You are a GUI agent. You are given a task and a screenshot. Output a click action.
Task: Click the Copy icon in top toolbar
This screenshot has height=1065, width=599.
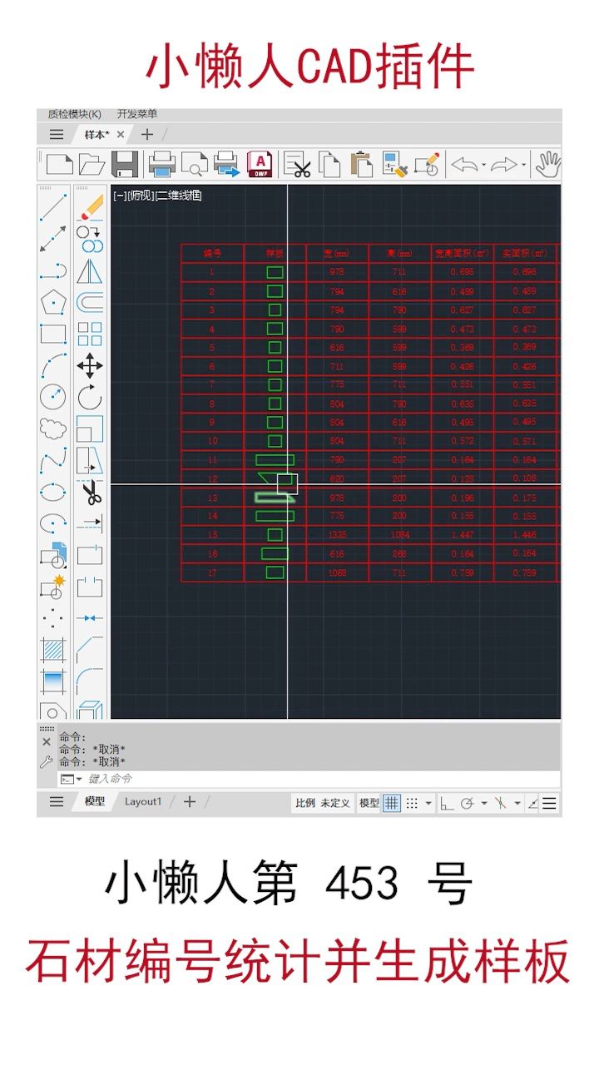tap(329, 164)
